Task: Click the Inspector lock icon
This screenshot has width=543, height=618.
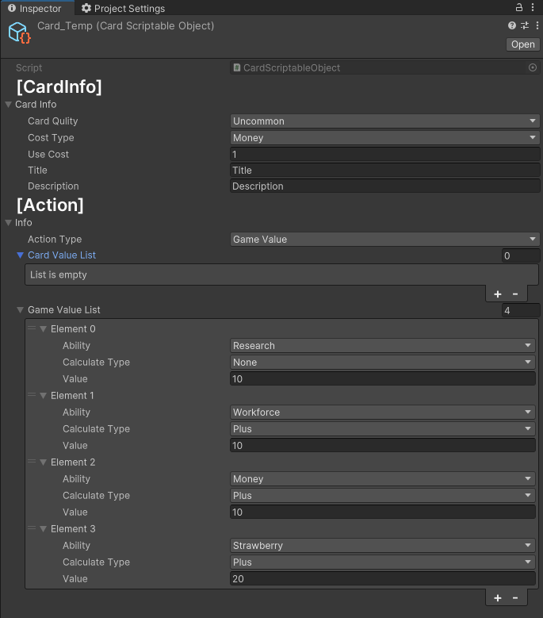Action: click(x=519, y=7)
